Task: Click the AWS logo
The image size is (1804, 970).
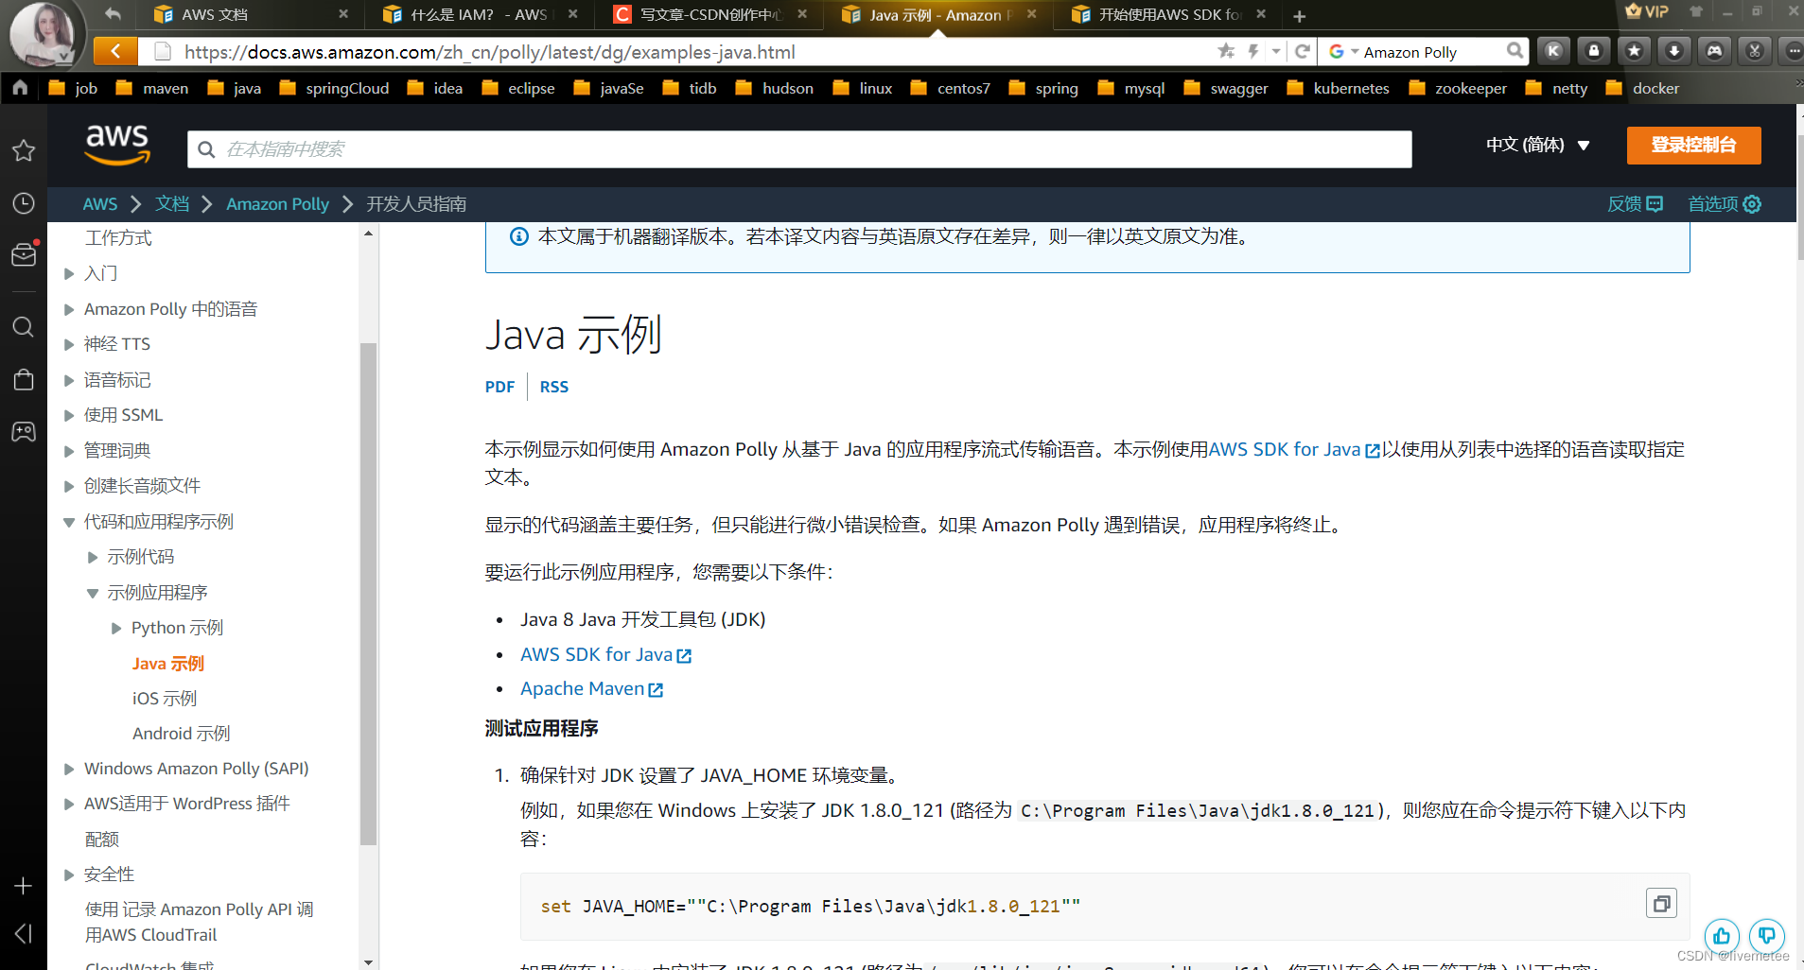Action: (117, 145)
